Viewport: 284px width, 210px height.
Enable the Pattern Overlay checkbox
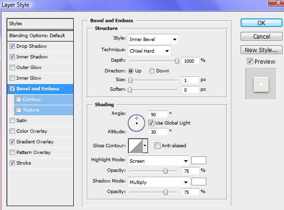pyautogui.click(x=12, y=153)
